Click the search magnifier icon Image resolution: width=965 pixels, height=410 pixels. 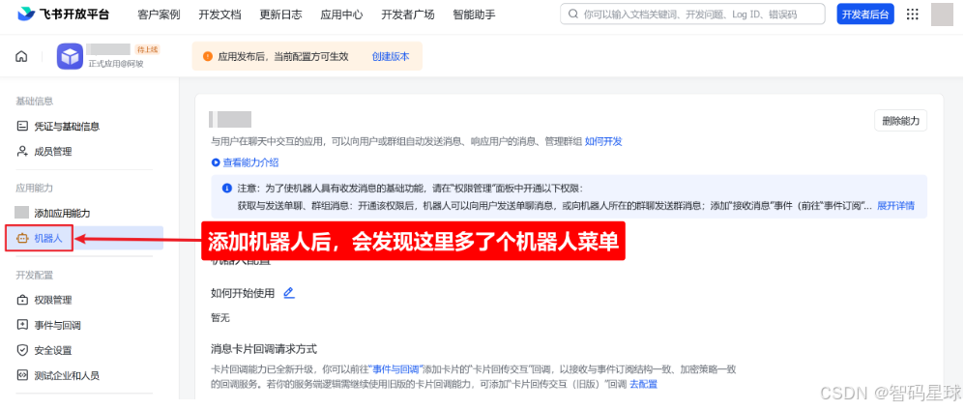pyautogui.click(x=573, y=15)
